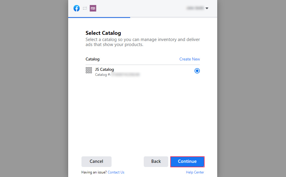This screenshot has width=286, height=177.
Task: Click Create New catalog link
Action: (x=189, y=59)
